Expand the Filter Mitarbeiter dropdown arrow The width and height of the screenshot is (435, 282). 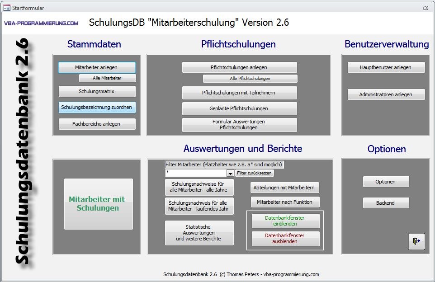click(x=230, y=173)
